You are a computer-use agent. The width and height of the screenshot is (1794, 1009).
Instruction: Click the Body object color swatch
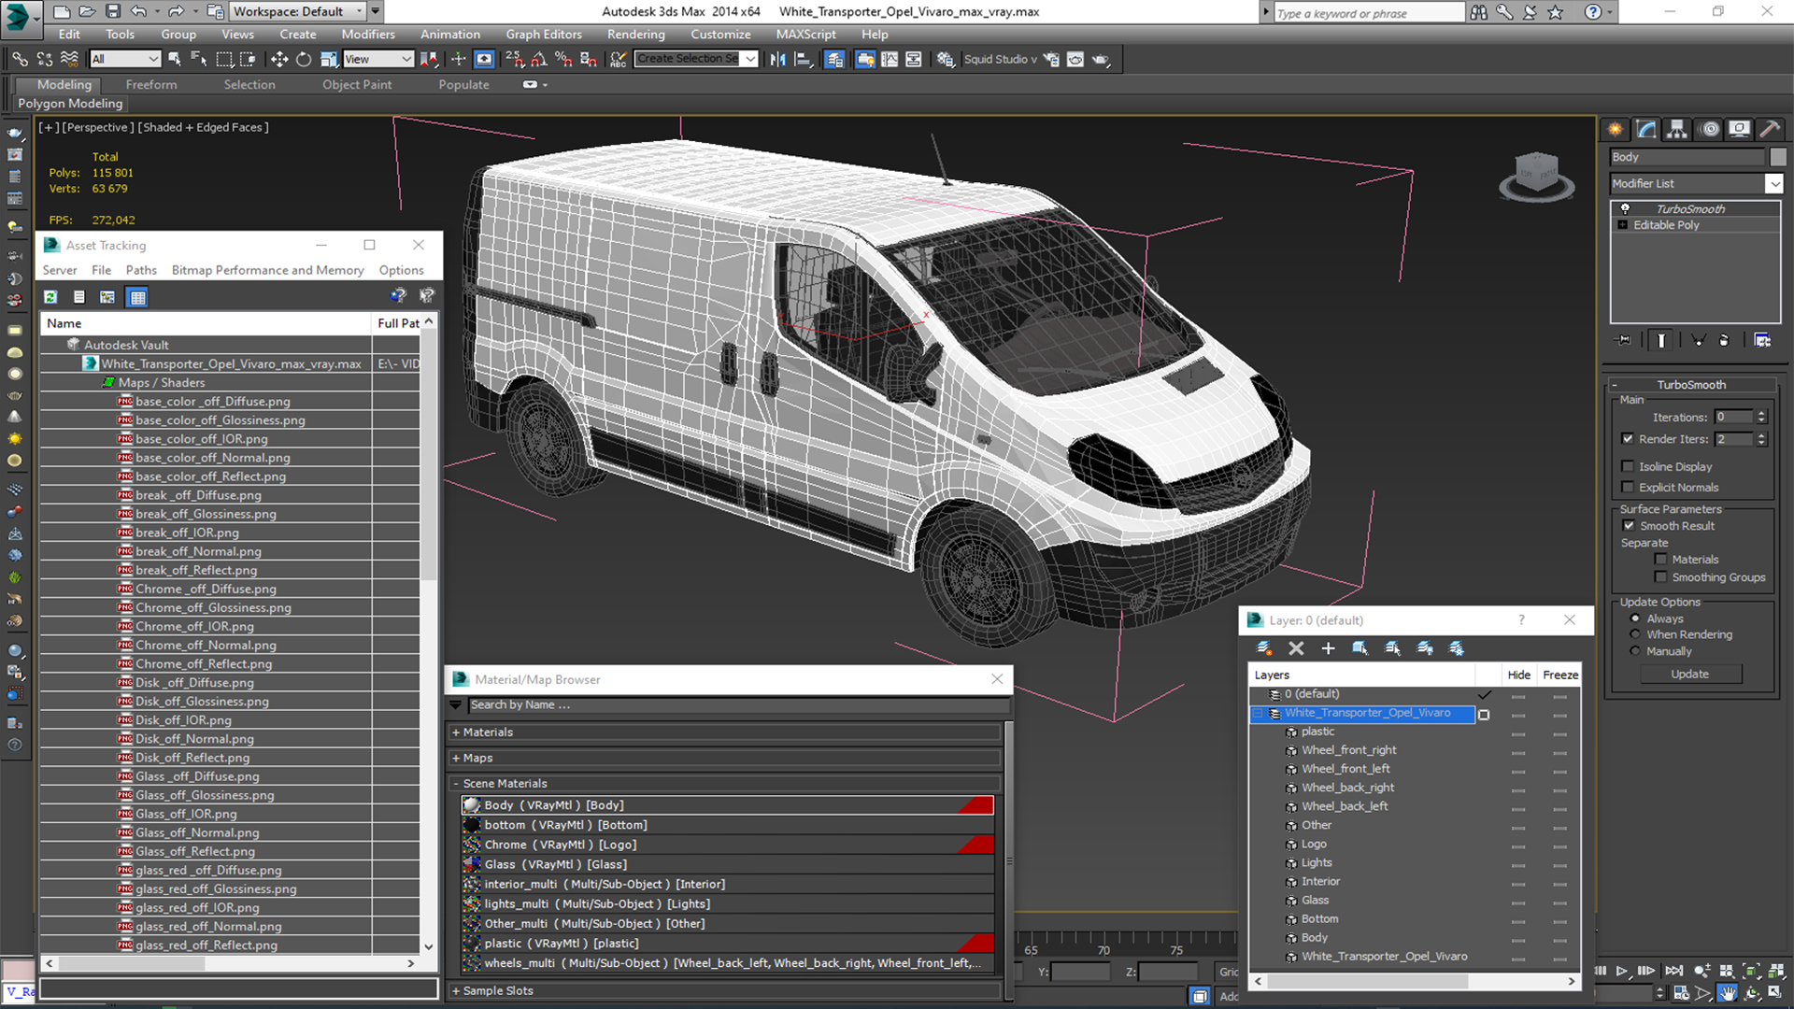point(1777,157)
